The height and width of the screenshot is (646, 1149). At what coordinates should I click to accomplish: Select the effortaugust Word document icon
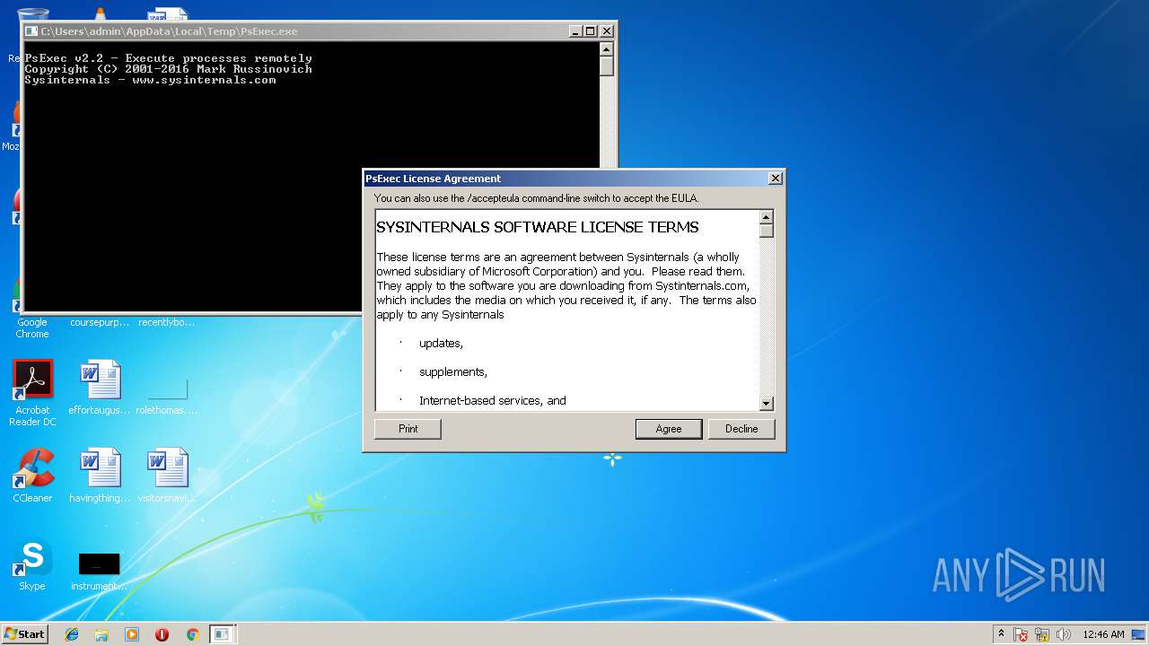[100, 388]
